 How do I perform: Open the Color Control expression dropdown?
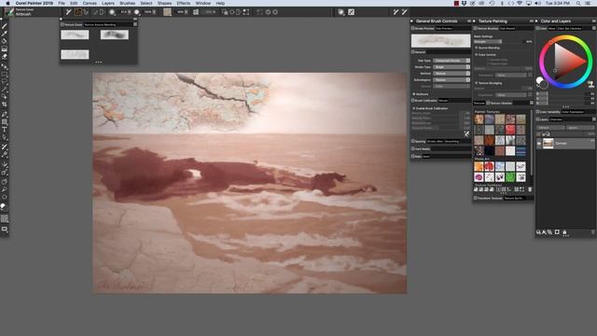[511, 76]
